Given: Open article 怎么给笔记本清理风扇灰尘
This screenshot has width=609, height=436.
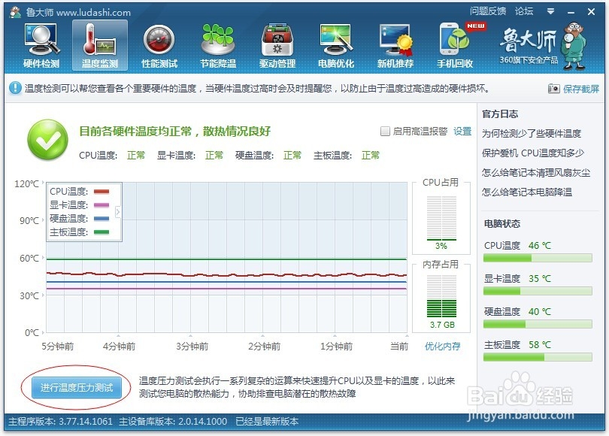Looking at the screenshot, I should click(536, 172).
